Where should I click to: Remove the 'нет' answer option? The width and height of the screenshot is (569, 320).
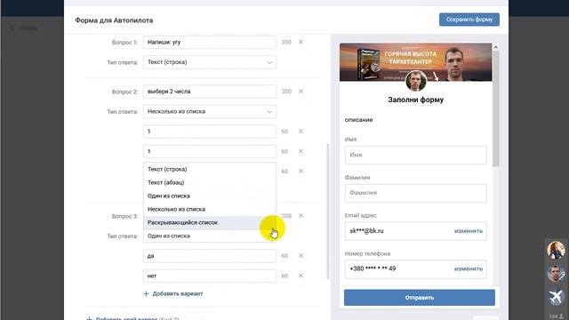[301, 276]
